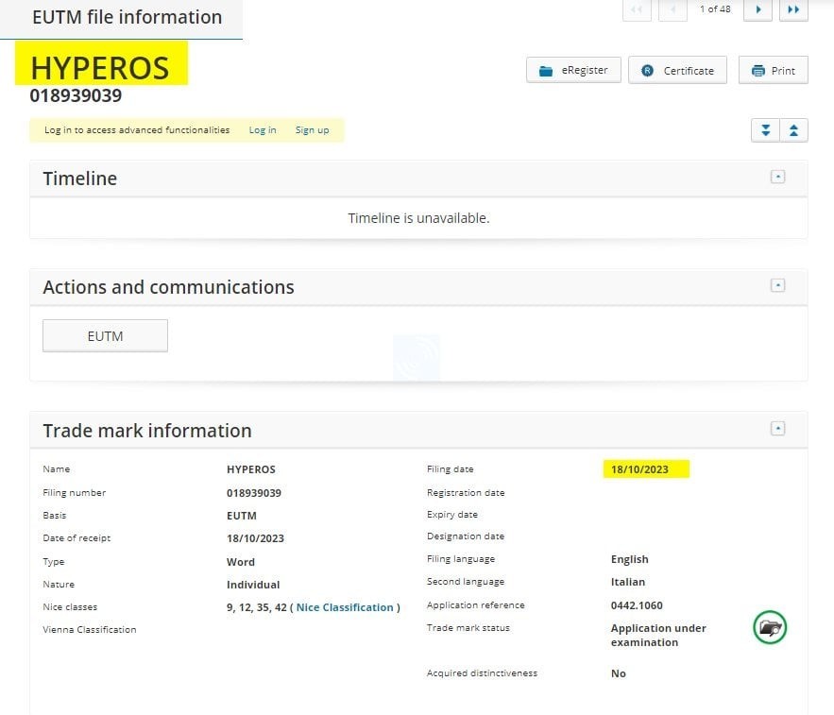Viewport: 834px width, 715px height.
Task: Click the Sign up link
Action: [312, 130]
